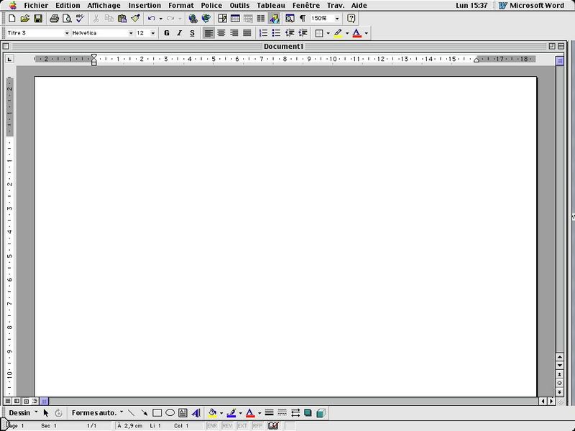Viewport: 575px width, 431px height.
Task: Open the Dessin drawing menu
Action: (23, 412)
